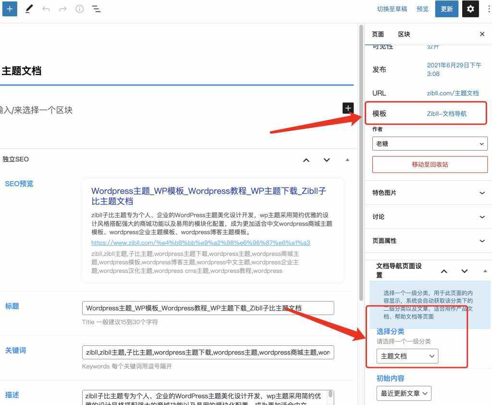Open the list view outline icon
Image resolution: width=492 pixels, height=405 pixels.
(x=97, y=9)
